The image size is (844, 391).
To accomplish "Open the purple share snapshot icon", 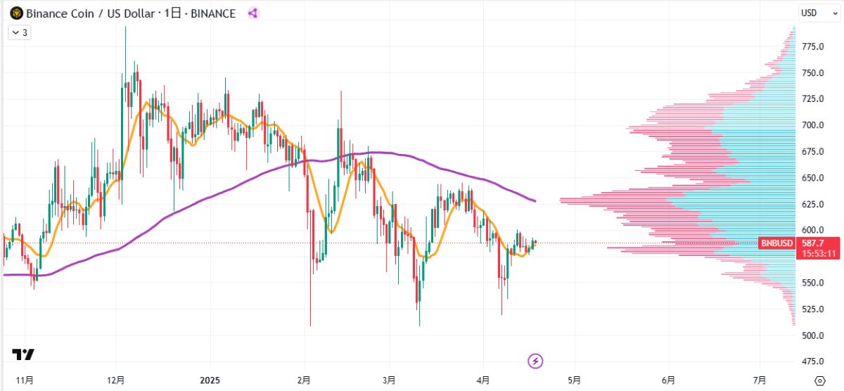I will tap(253, 13).
